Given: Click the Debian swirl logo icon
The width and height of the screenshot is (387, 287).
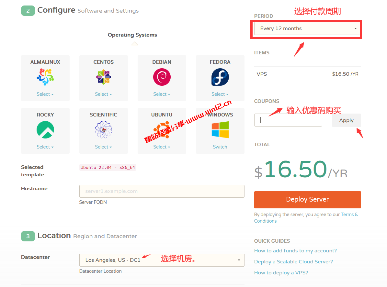Looking at the screenshot, I should pyautogui.click(x=162, y=77).
